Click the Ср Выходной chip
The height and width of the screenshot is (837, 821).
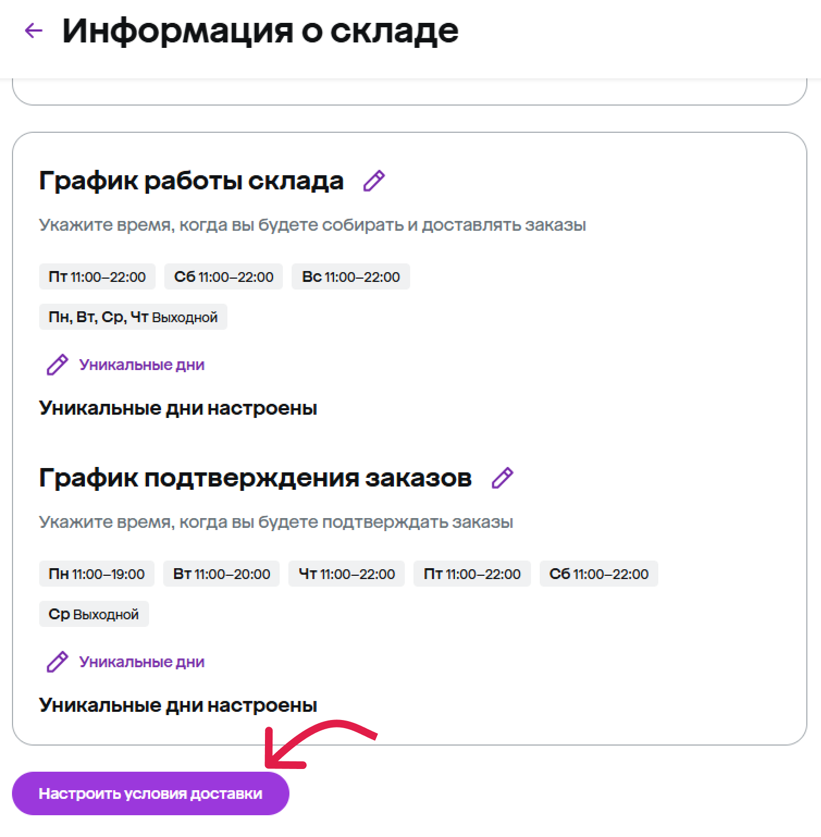tap(94, 614)
